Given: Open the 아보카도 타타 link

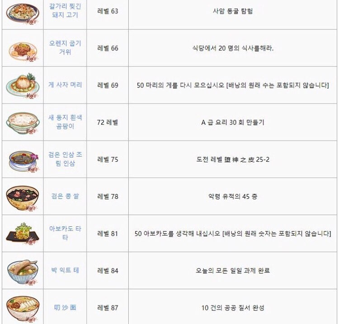Looking at the screenshot, I should click(x=65, y=233).
